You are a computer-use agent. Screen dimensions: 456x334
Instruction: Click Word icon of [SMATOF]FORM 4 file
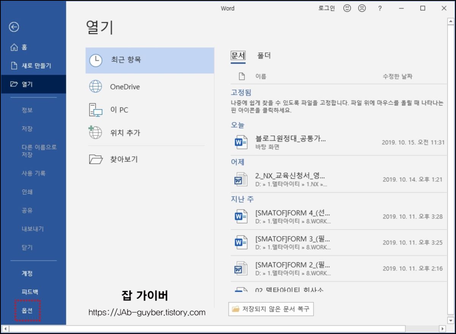pos(241,217)
